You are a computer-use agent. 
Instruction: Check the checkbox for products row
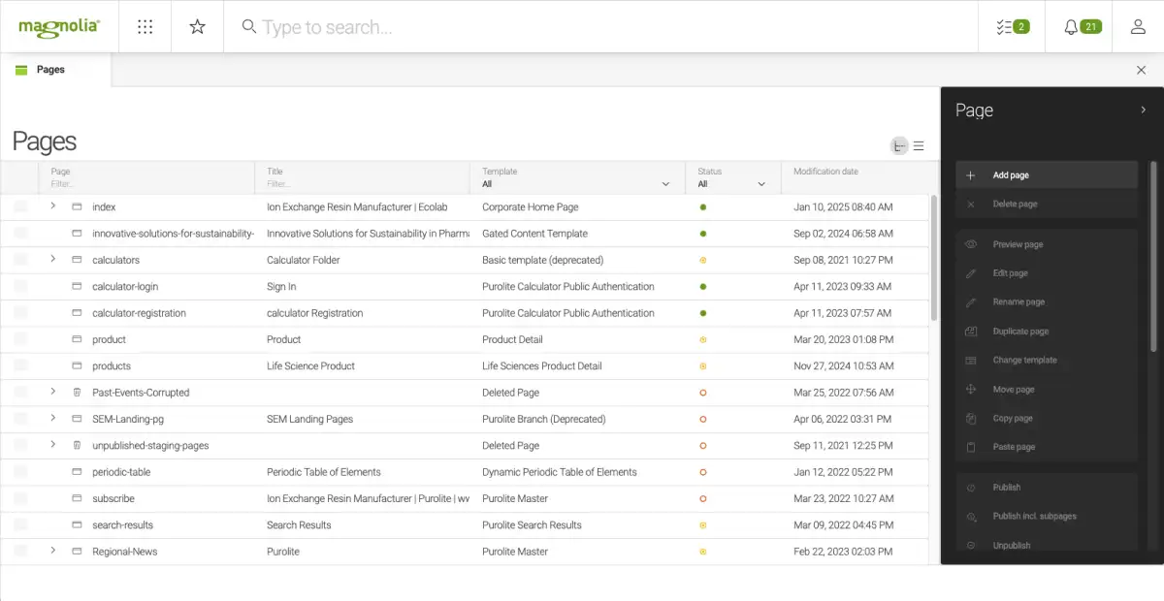20,366
